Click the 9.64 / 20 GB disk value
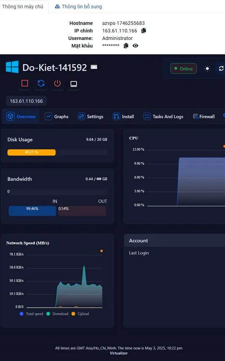The width and height of the screenshot is (225, 361). [97, 140]
